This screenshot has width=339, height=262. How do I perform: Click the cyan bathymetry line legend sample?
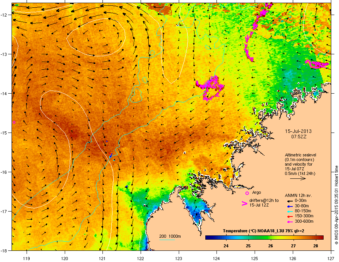pyautogui.click(x=167, y=240)
